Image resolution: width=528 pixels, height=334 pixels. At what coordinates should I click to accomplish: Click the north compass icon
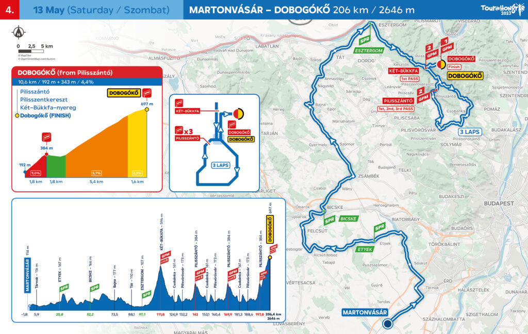click(19, 32)
